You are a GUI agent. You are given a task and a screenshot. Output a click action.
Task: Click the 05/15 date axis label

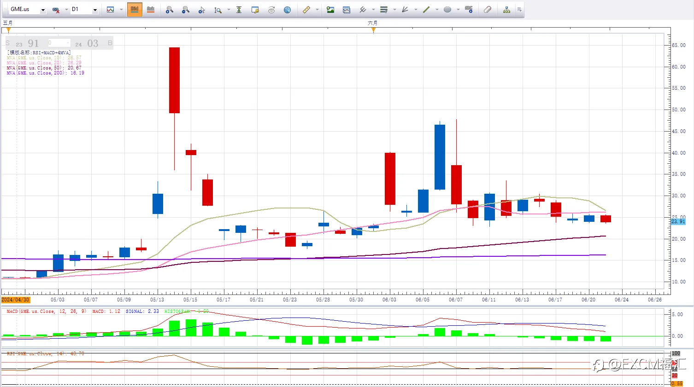click(190, 300)
